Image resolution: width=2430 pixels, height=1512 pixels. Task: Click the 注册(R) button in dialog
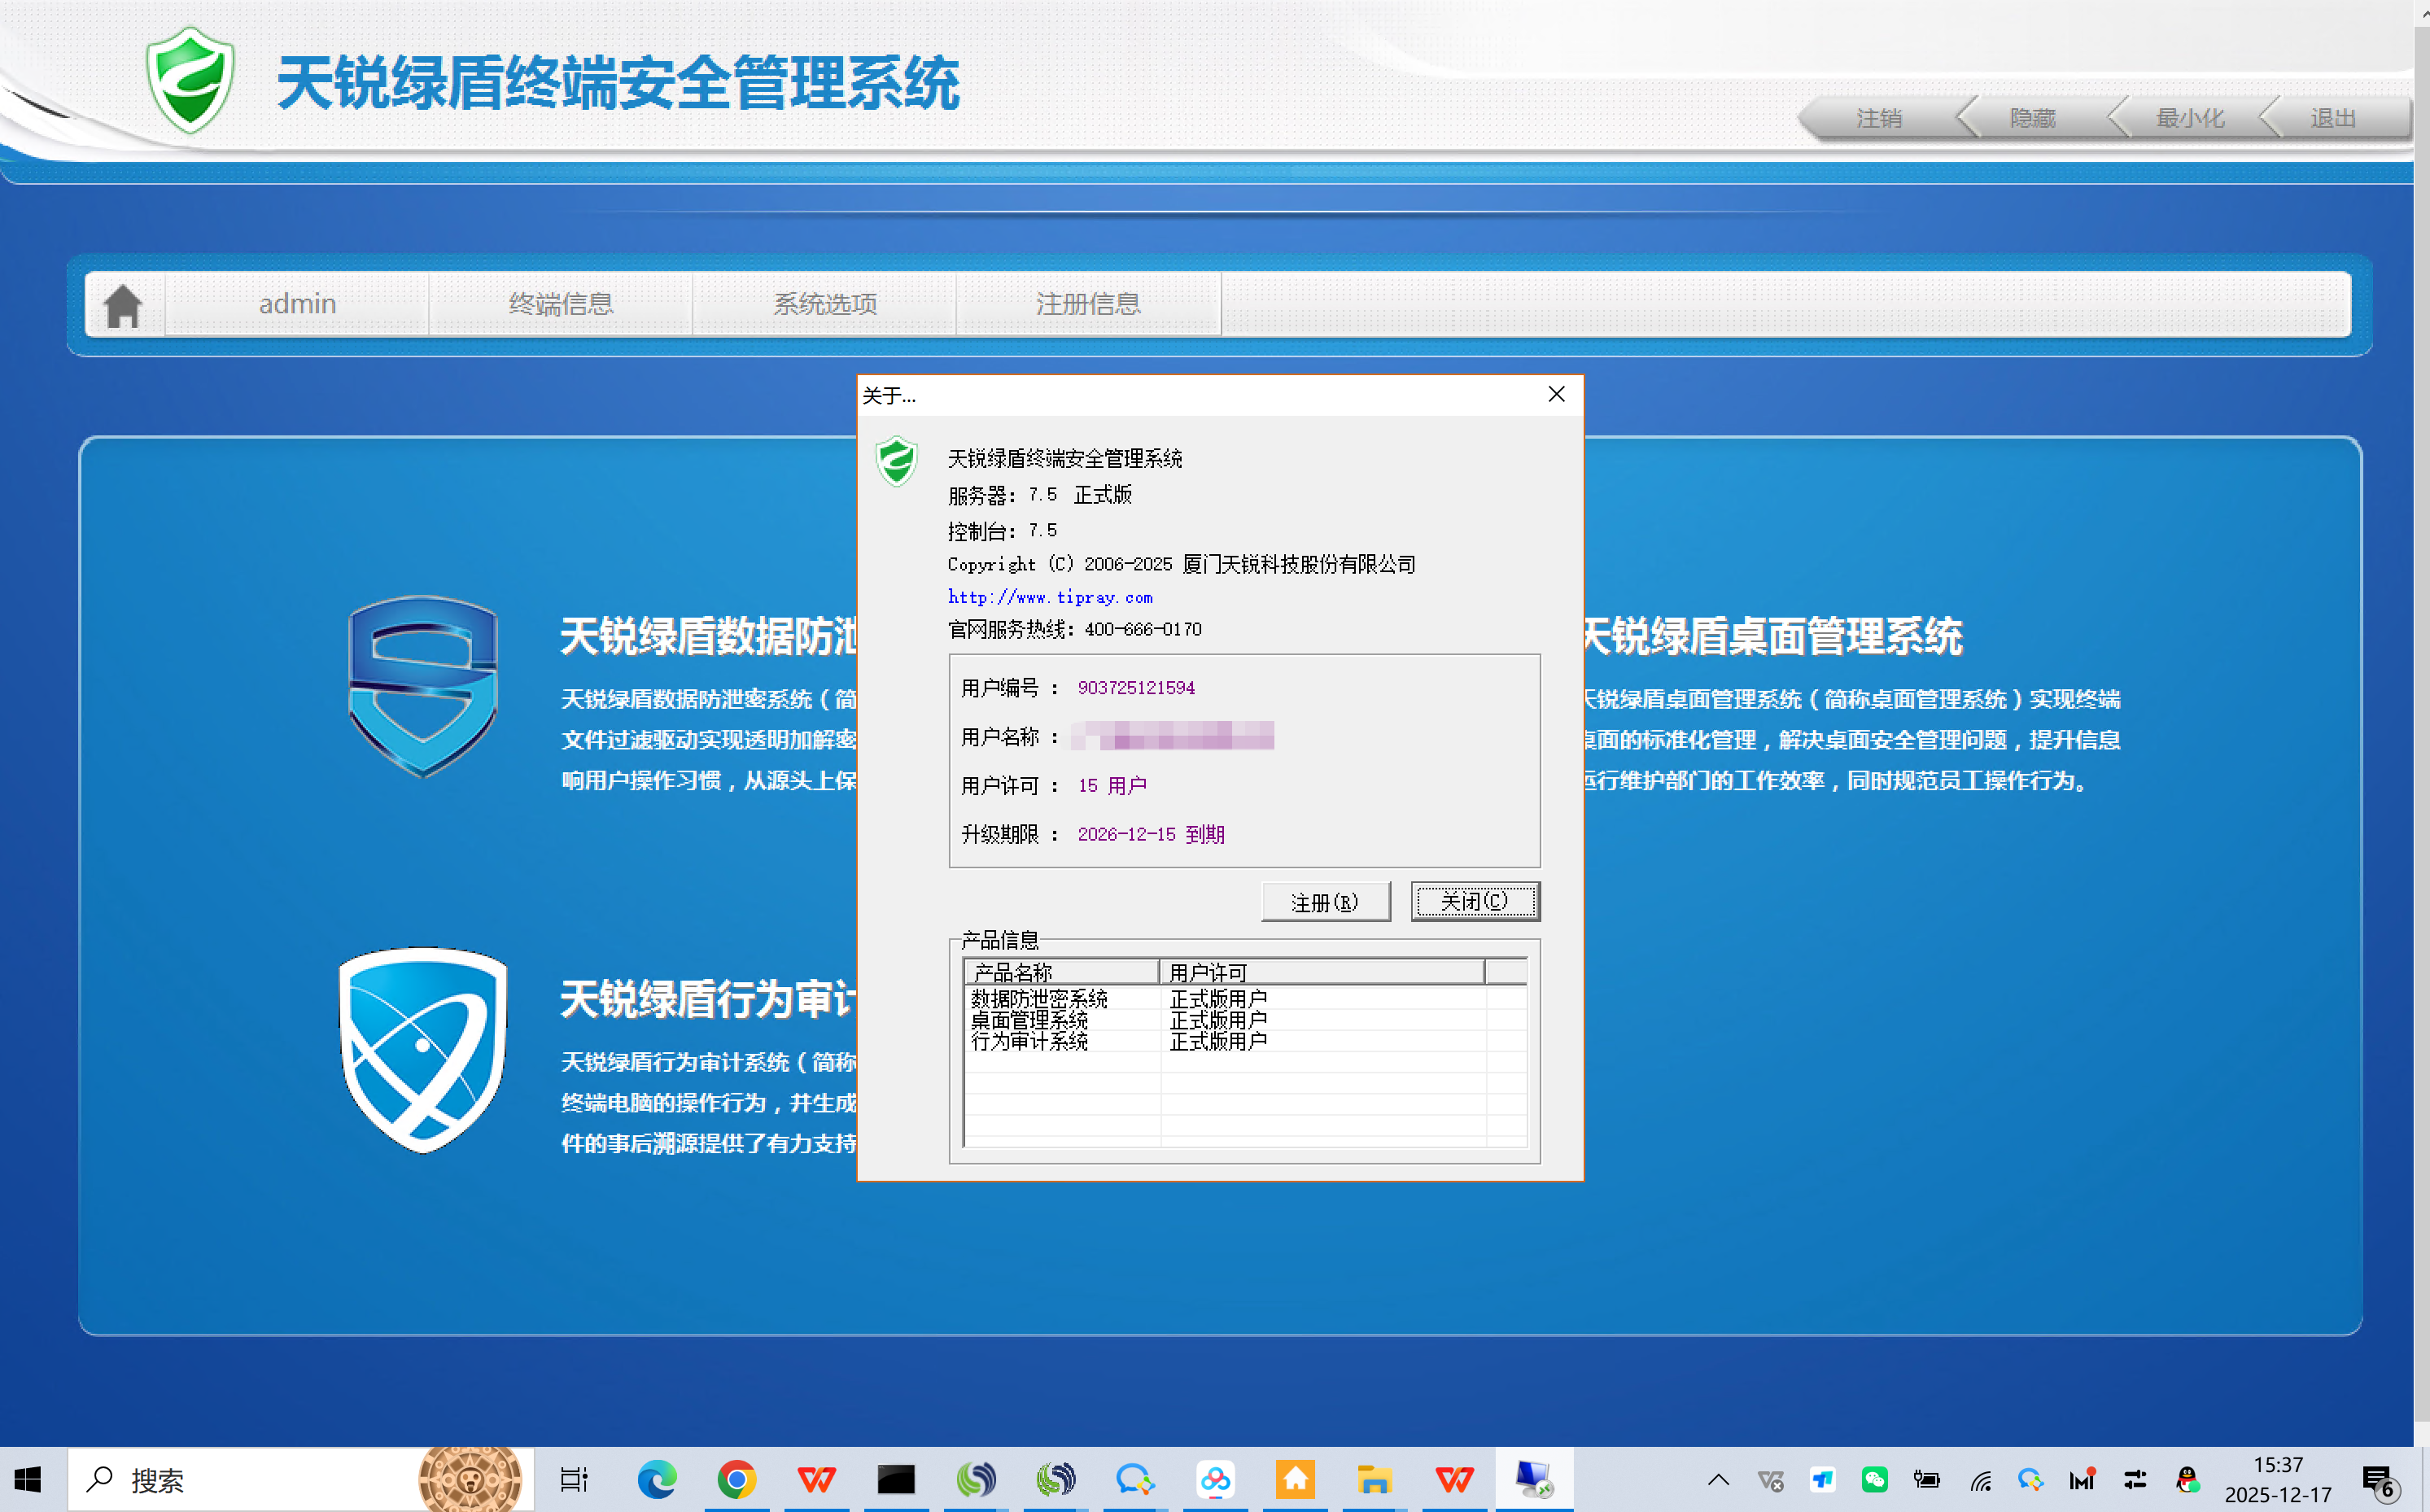[1325, 902]
